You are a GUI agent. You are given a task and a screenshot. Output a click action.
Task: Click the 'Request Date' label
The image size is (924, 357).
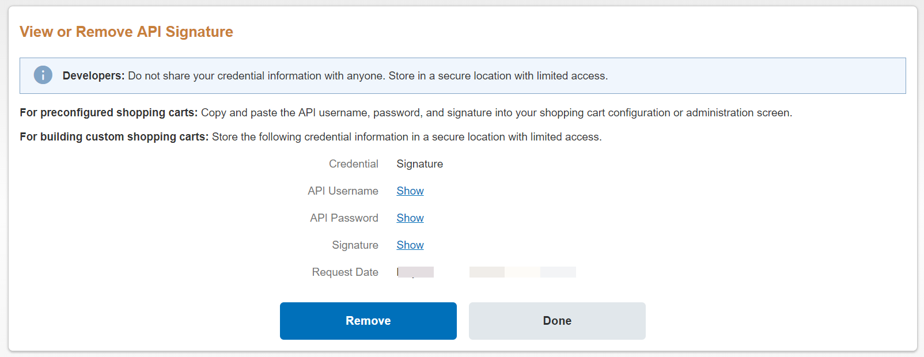click(x=345, y=272)
